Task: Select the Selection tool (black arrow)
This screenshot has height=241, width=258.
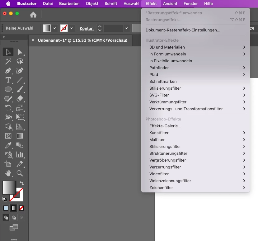Action: click(x=8, y=52)
